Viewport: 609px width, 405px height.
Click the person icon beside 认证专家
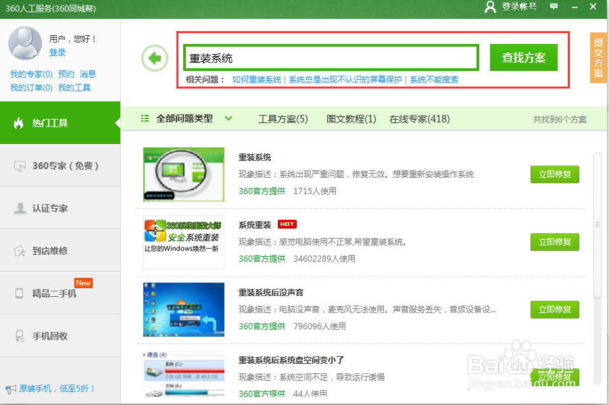click(20, 208)
